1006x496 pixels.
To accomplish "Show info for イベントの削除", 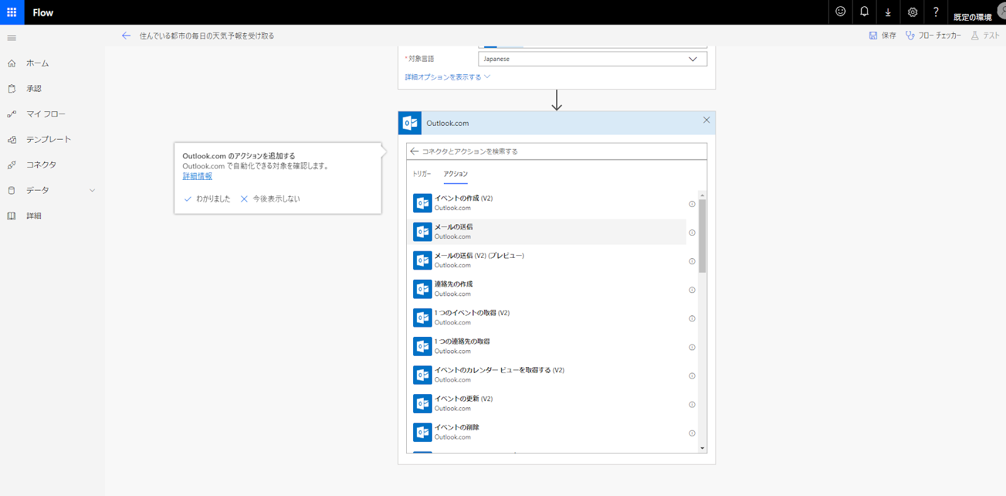I will click(692, 433).
